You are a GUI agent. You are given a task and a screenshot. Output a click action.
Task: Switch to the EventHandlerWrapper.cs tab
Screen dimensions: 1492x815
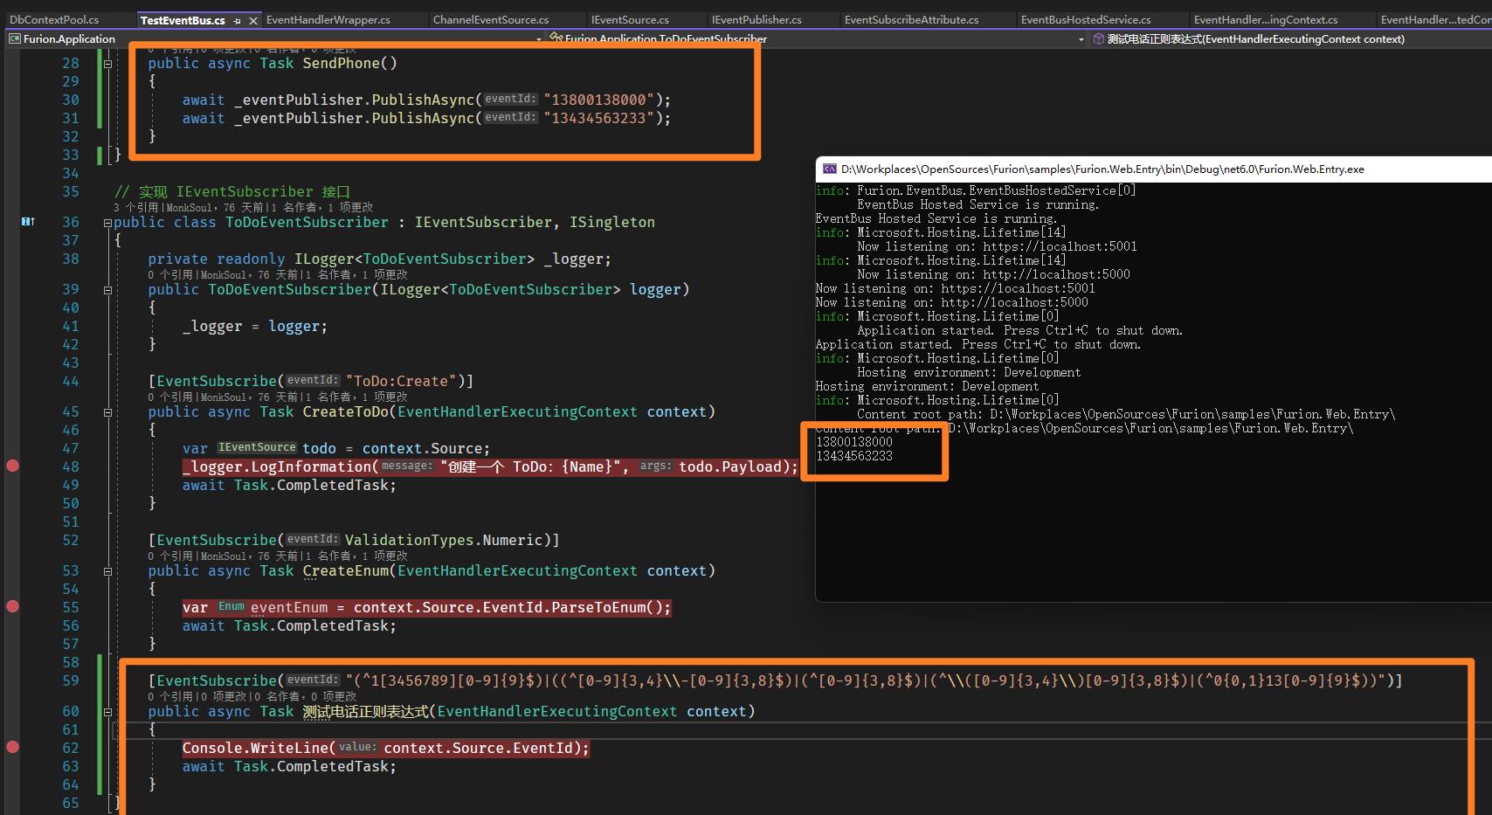coord(328,20)
